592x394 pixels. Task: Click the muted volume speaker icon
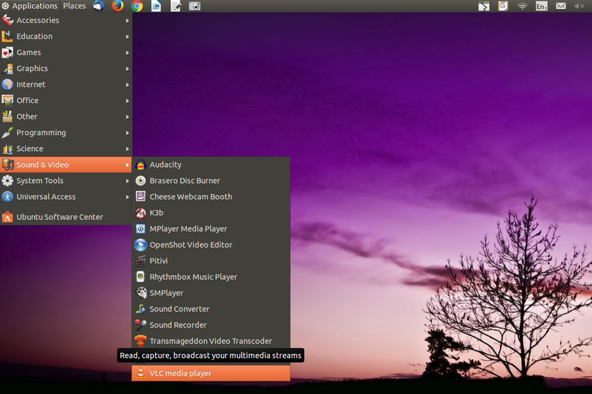(x=579, y=6)
